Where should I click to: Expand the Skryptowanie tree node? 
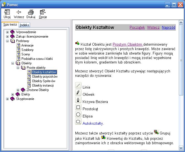coord(7,99)
